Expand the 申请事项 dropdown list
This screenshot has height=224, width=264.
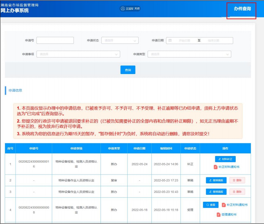[78, 54]
